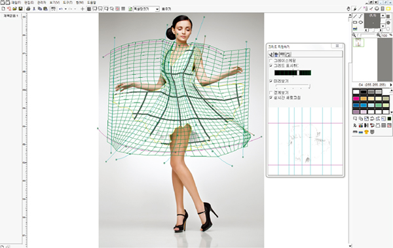The height and width of the screenshot is (248, 393).
Task: Open the 도구(T) Tools menu
Action: [x=67, y=3]
